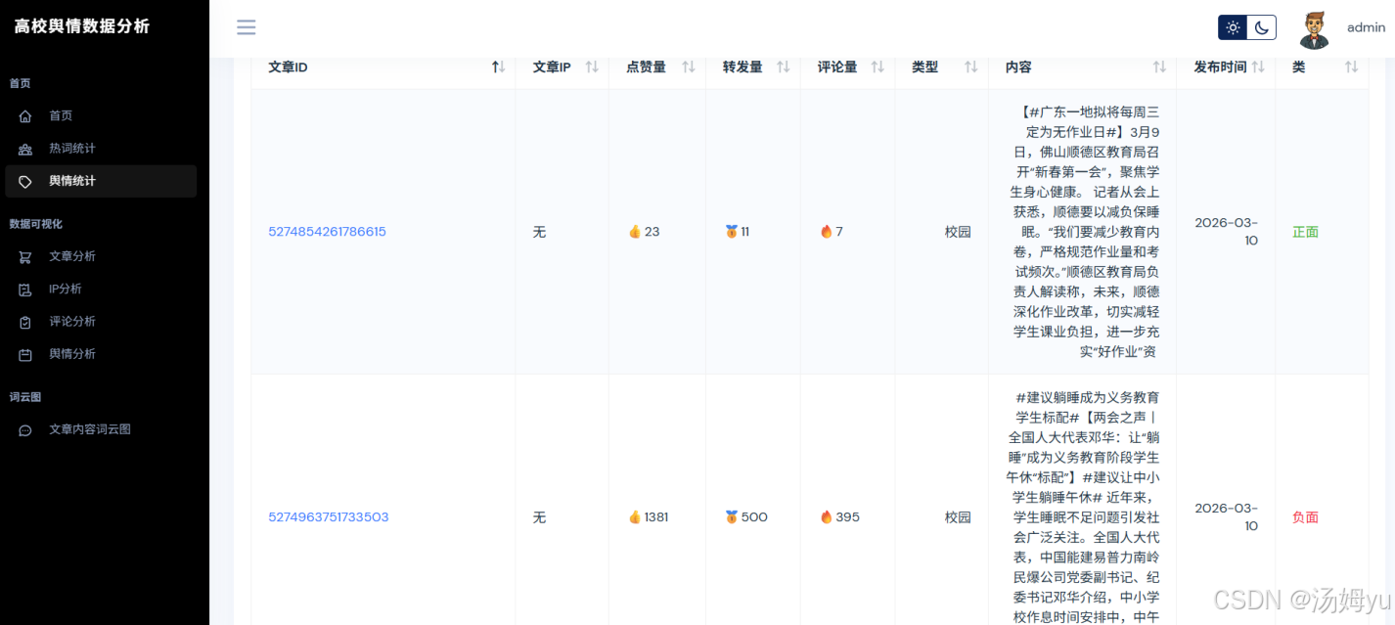Sort the table by 文章ID column
Viewport: 1395px width, 625px height.
(x=498, y=67)
